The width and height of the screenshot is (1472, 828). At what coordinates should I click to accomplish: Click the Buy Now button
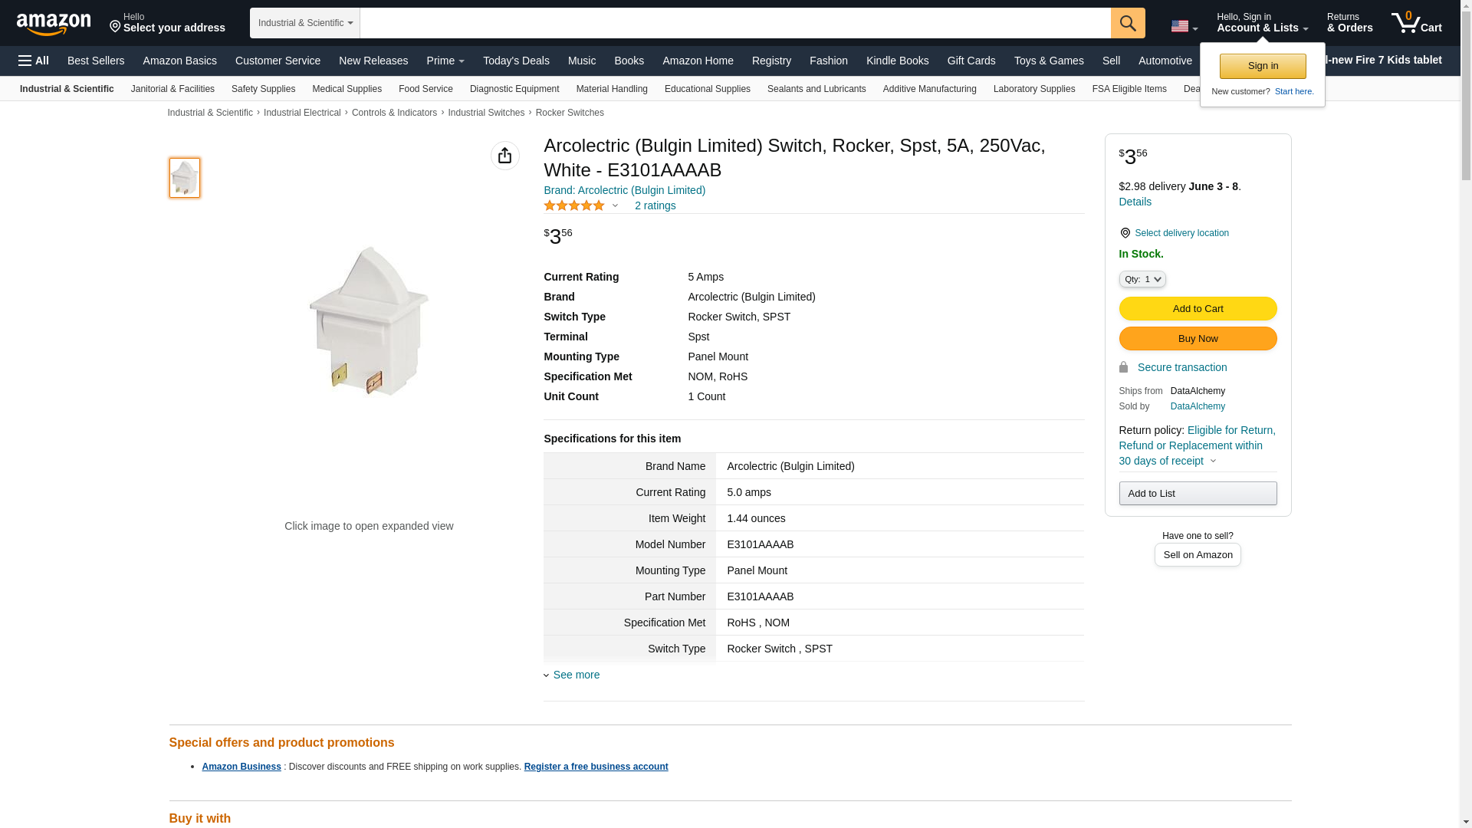coord(1198,338)
